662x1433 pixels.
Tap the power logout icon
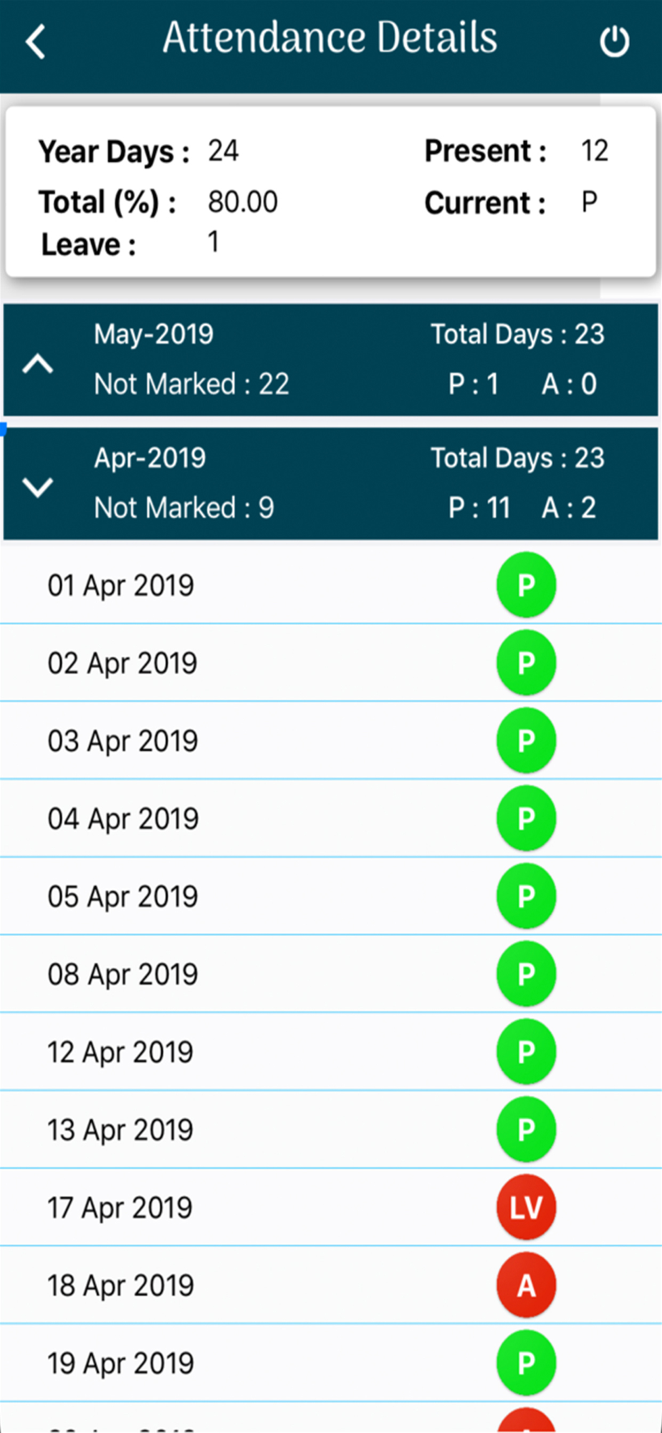click(614, 42)
